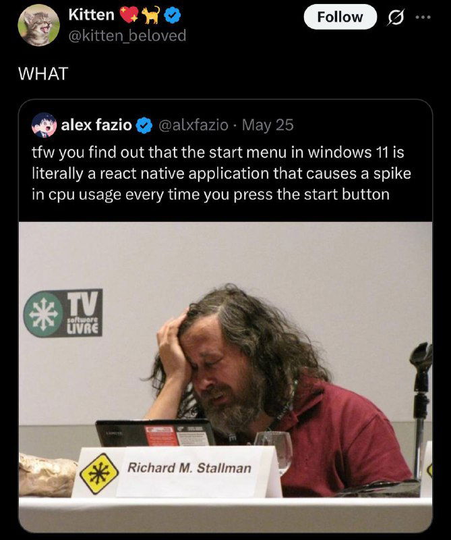Open the Grok slash-circle icon
Image resolution: width=451 pixels, height=540 pixels.
coord(395,18)
